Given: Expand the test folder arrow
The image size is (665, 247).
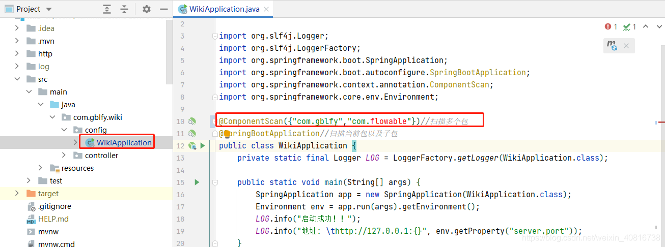Looking at the screenshot, I should (x=29, y=181).
